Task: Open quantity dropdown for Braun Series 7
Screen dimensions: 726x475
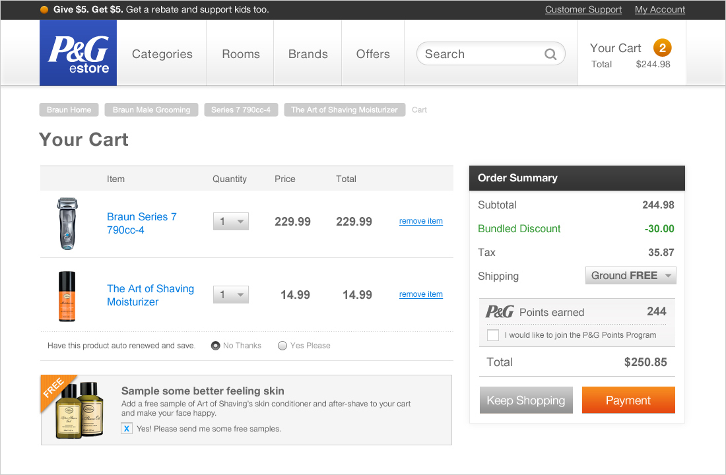Action: 230,221
